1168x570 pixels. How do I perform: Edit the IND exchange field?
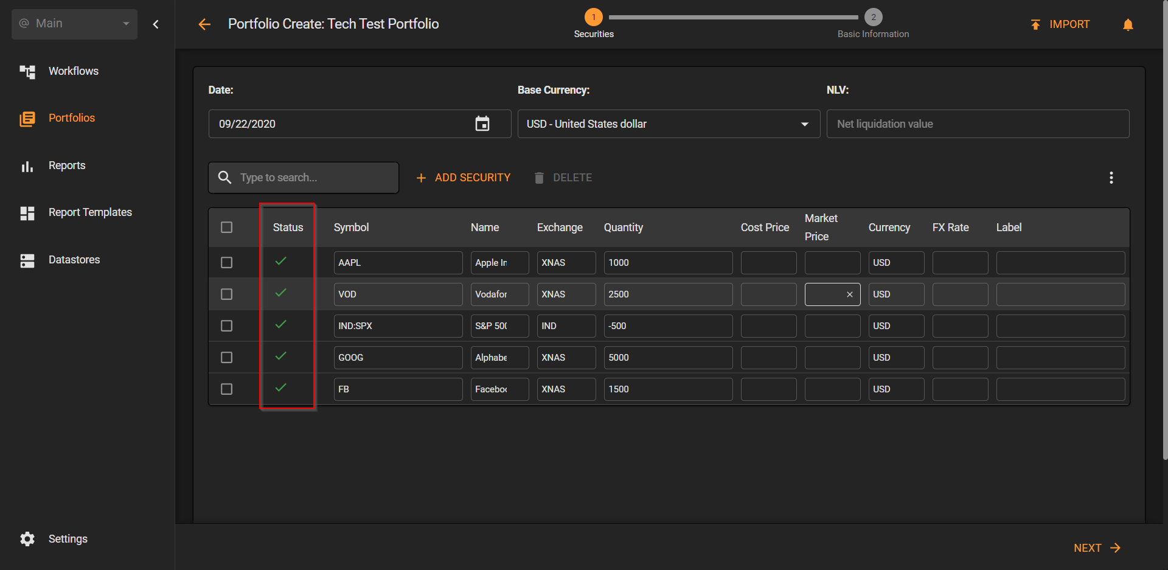coord(566,326)
